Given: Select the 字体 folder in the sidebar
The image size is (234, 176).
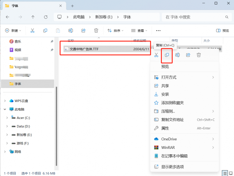Looking at the screenshot, I should (x=28, y=84).
